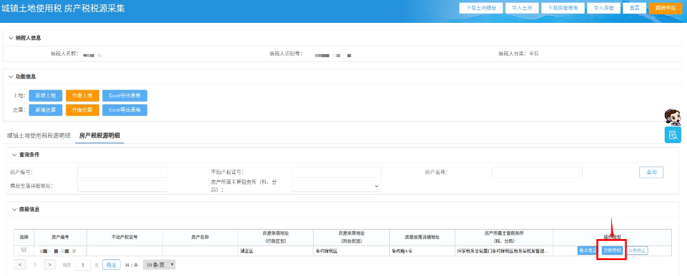Collapse the 纳税人信息 section
Viewport: 687px width, 276px height.
point(11,38)
